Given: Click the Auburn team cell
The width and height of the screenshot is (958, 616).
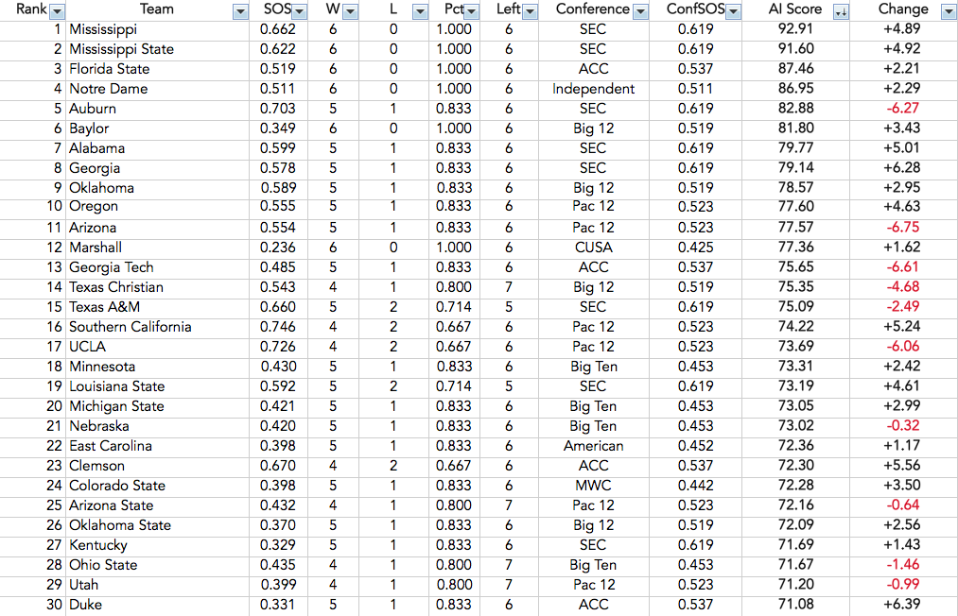Looking at the screenshot, I should 157,109.
